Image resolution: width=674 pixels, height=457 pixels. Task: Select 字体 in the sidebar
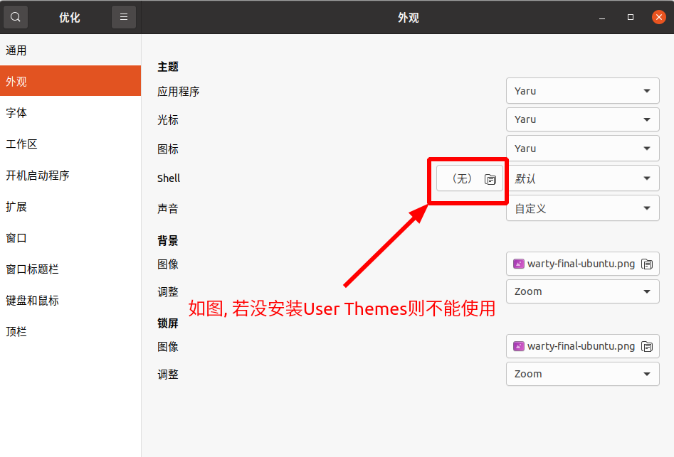click(x=70, y=112)
